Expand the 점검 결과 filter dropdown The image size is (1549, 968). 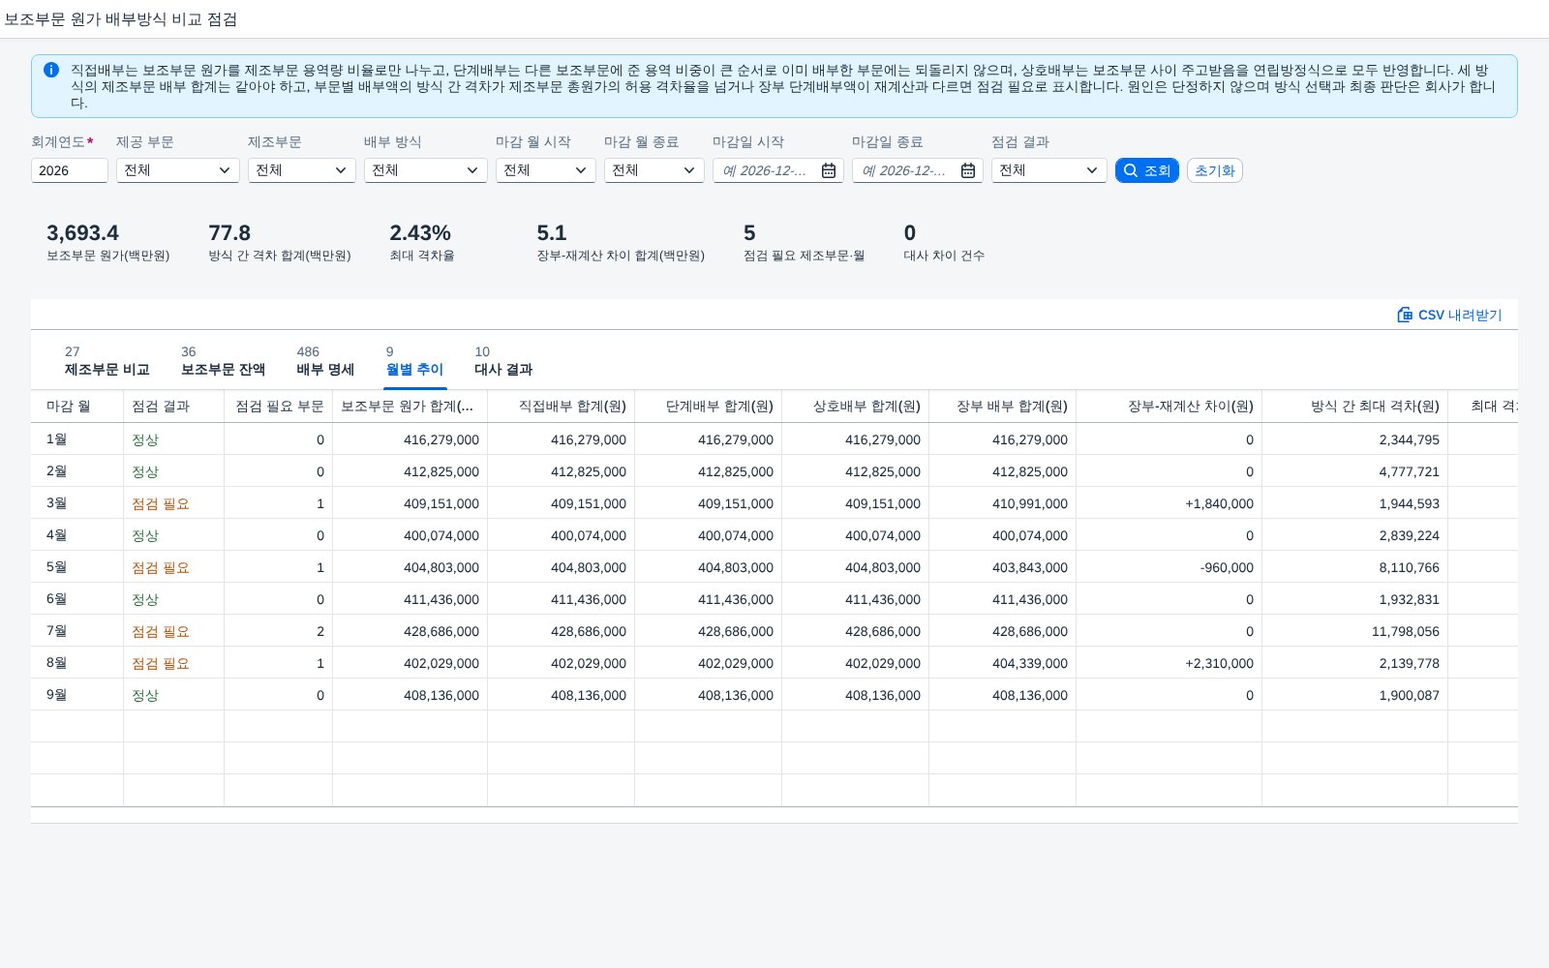(1049, 170)
